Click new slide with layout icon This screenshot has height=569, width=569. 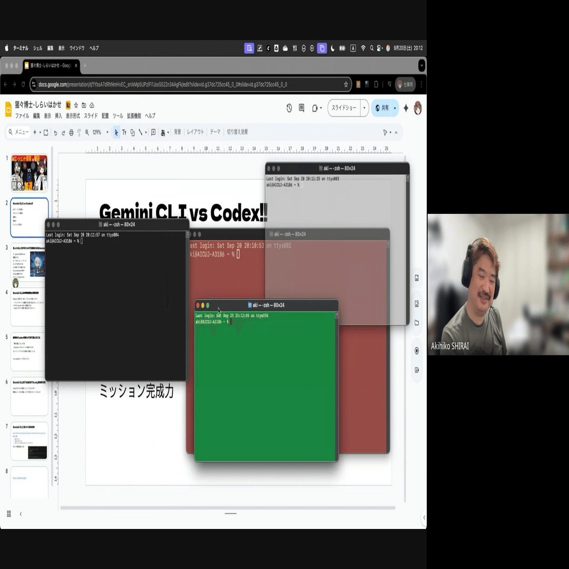(x=46, y=132)
